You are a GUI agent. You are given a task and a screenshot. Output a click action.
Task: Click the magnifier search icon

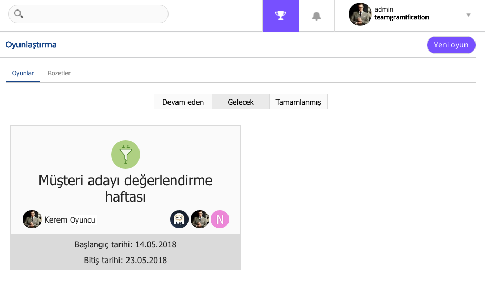(x=18, y=14)
